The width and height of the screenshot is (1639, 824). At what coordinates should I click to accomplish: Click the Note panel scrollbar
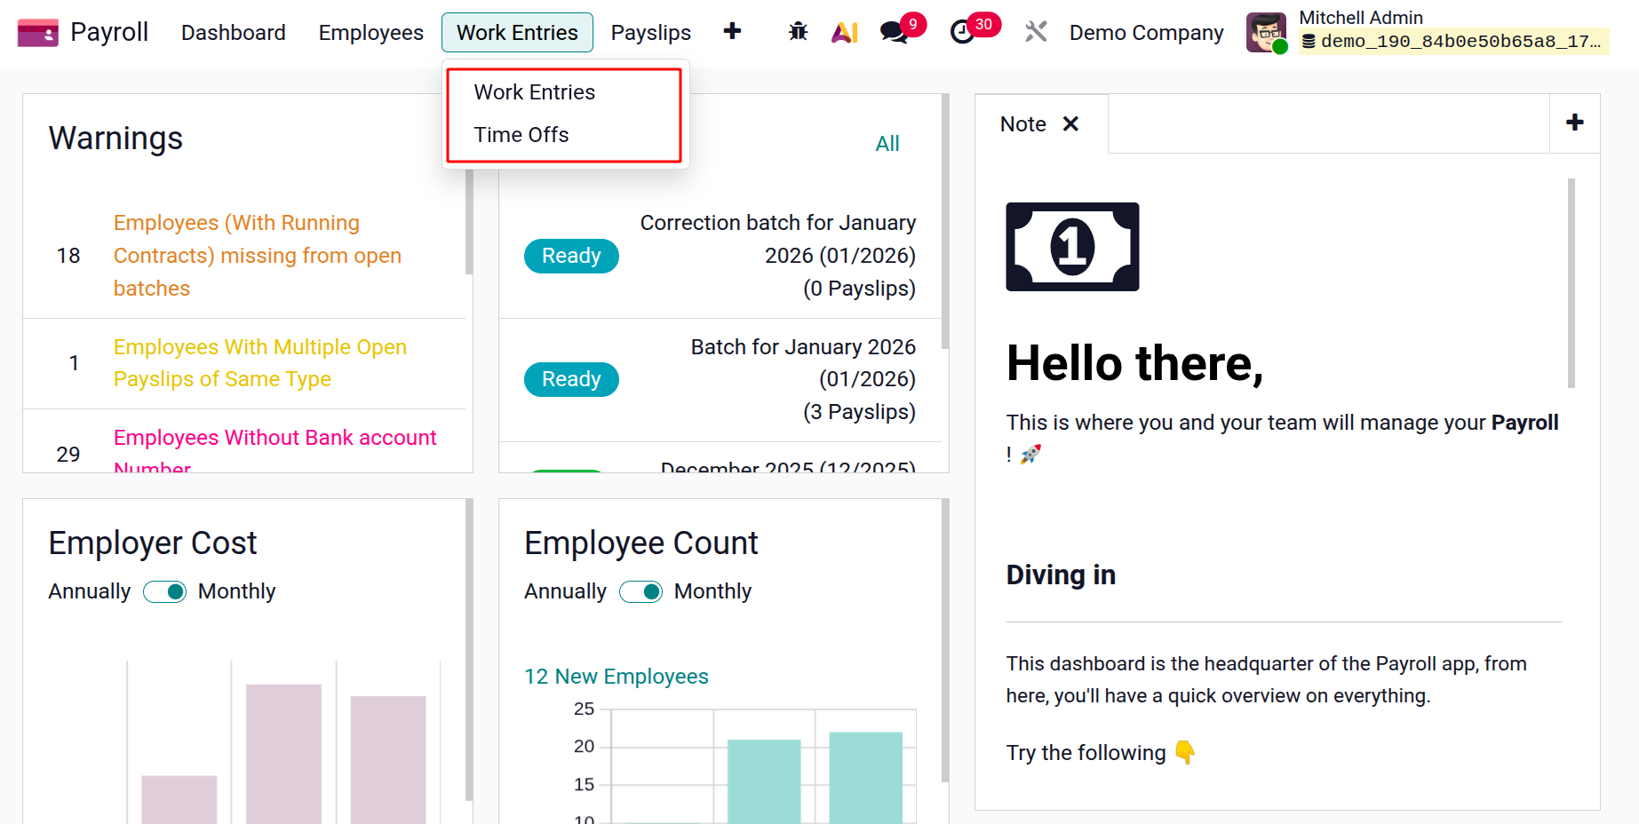tap(1571, 283)
